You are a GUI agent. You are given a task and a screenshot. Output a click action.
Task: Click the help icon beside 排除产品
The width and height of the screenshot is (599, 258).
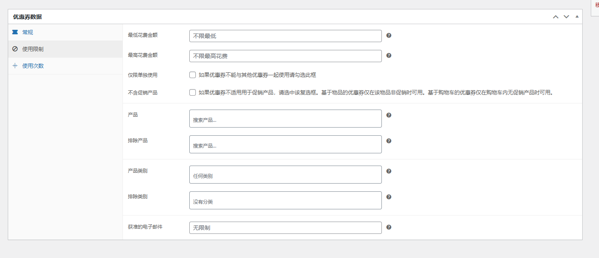click(x=388, y=141)
